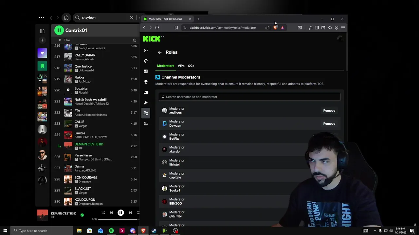Play the track RALLY DAKAR

95,57
